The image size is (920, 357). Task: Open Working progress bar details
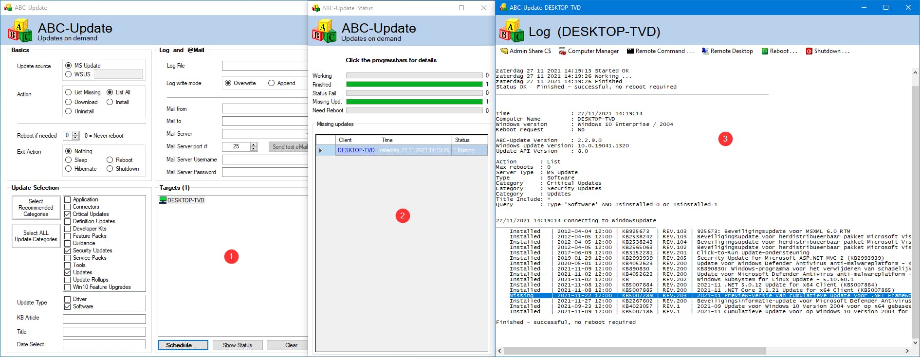414,75
